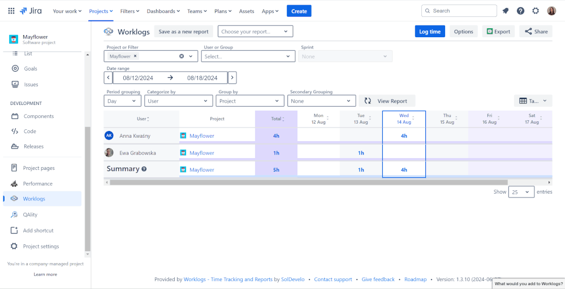Click the Log time button
This screenshot has height=289, width=565.
click(430, 31)
